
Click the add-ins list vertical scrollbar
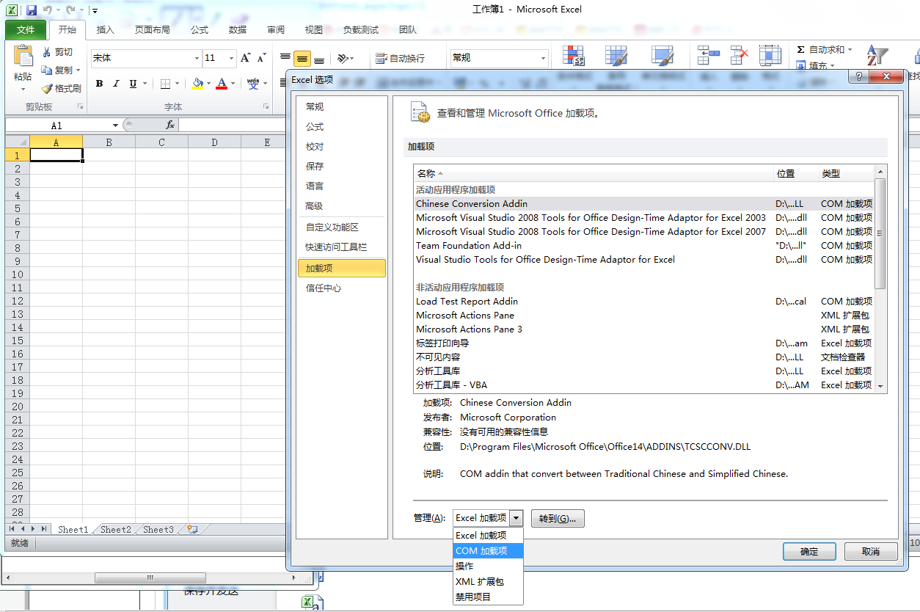click(881, 279)
